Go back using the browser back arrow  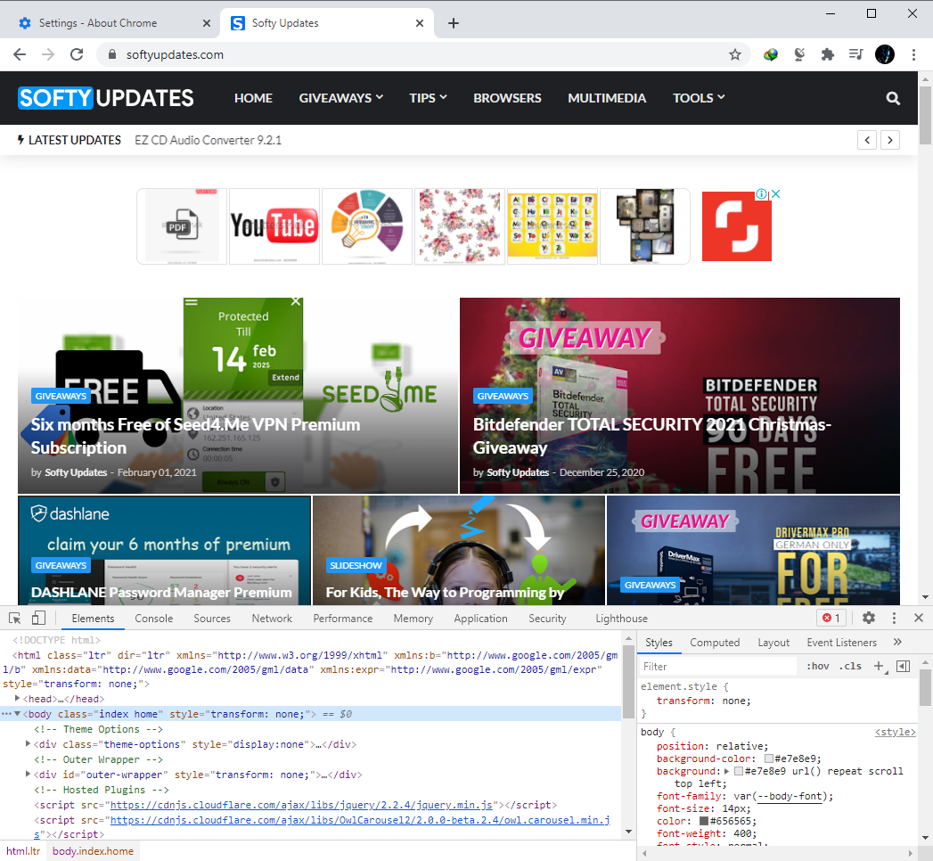(x=20, y=54)
